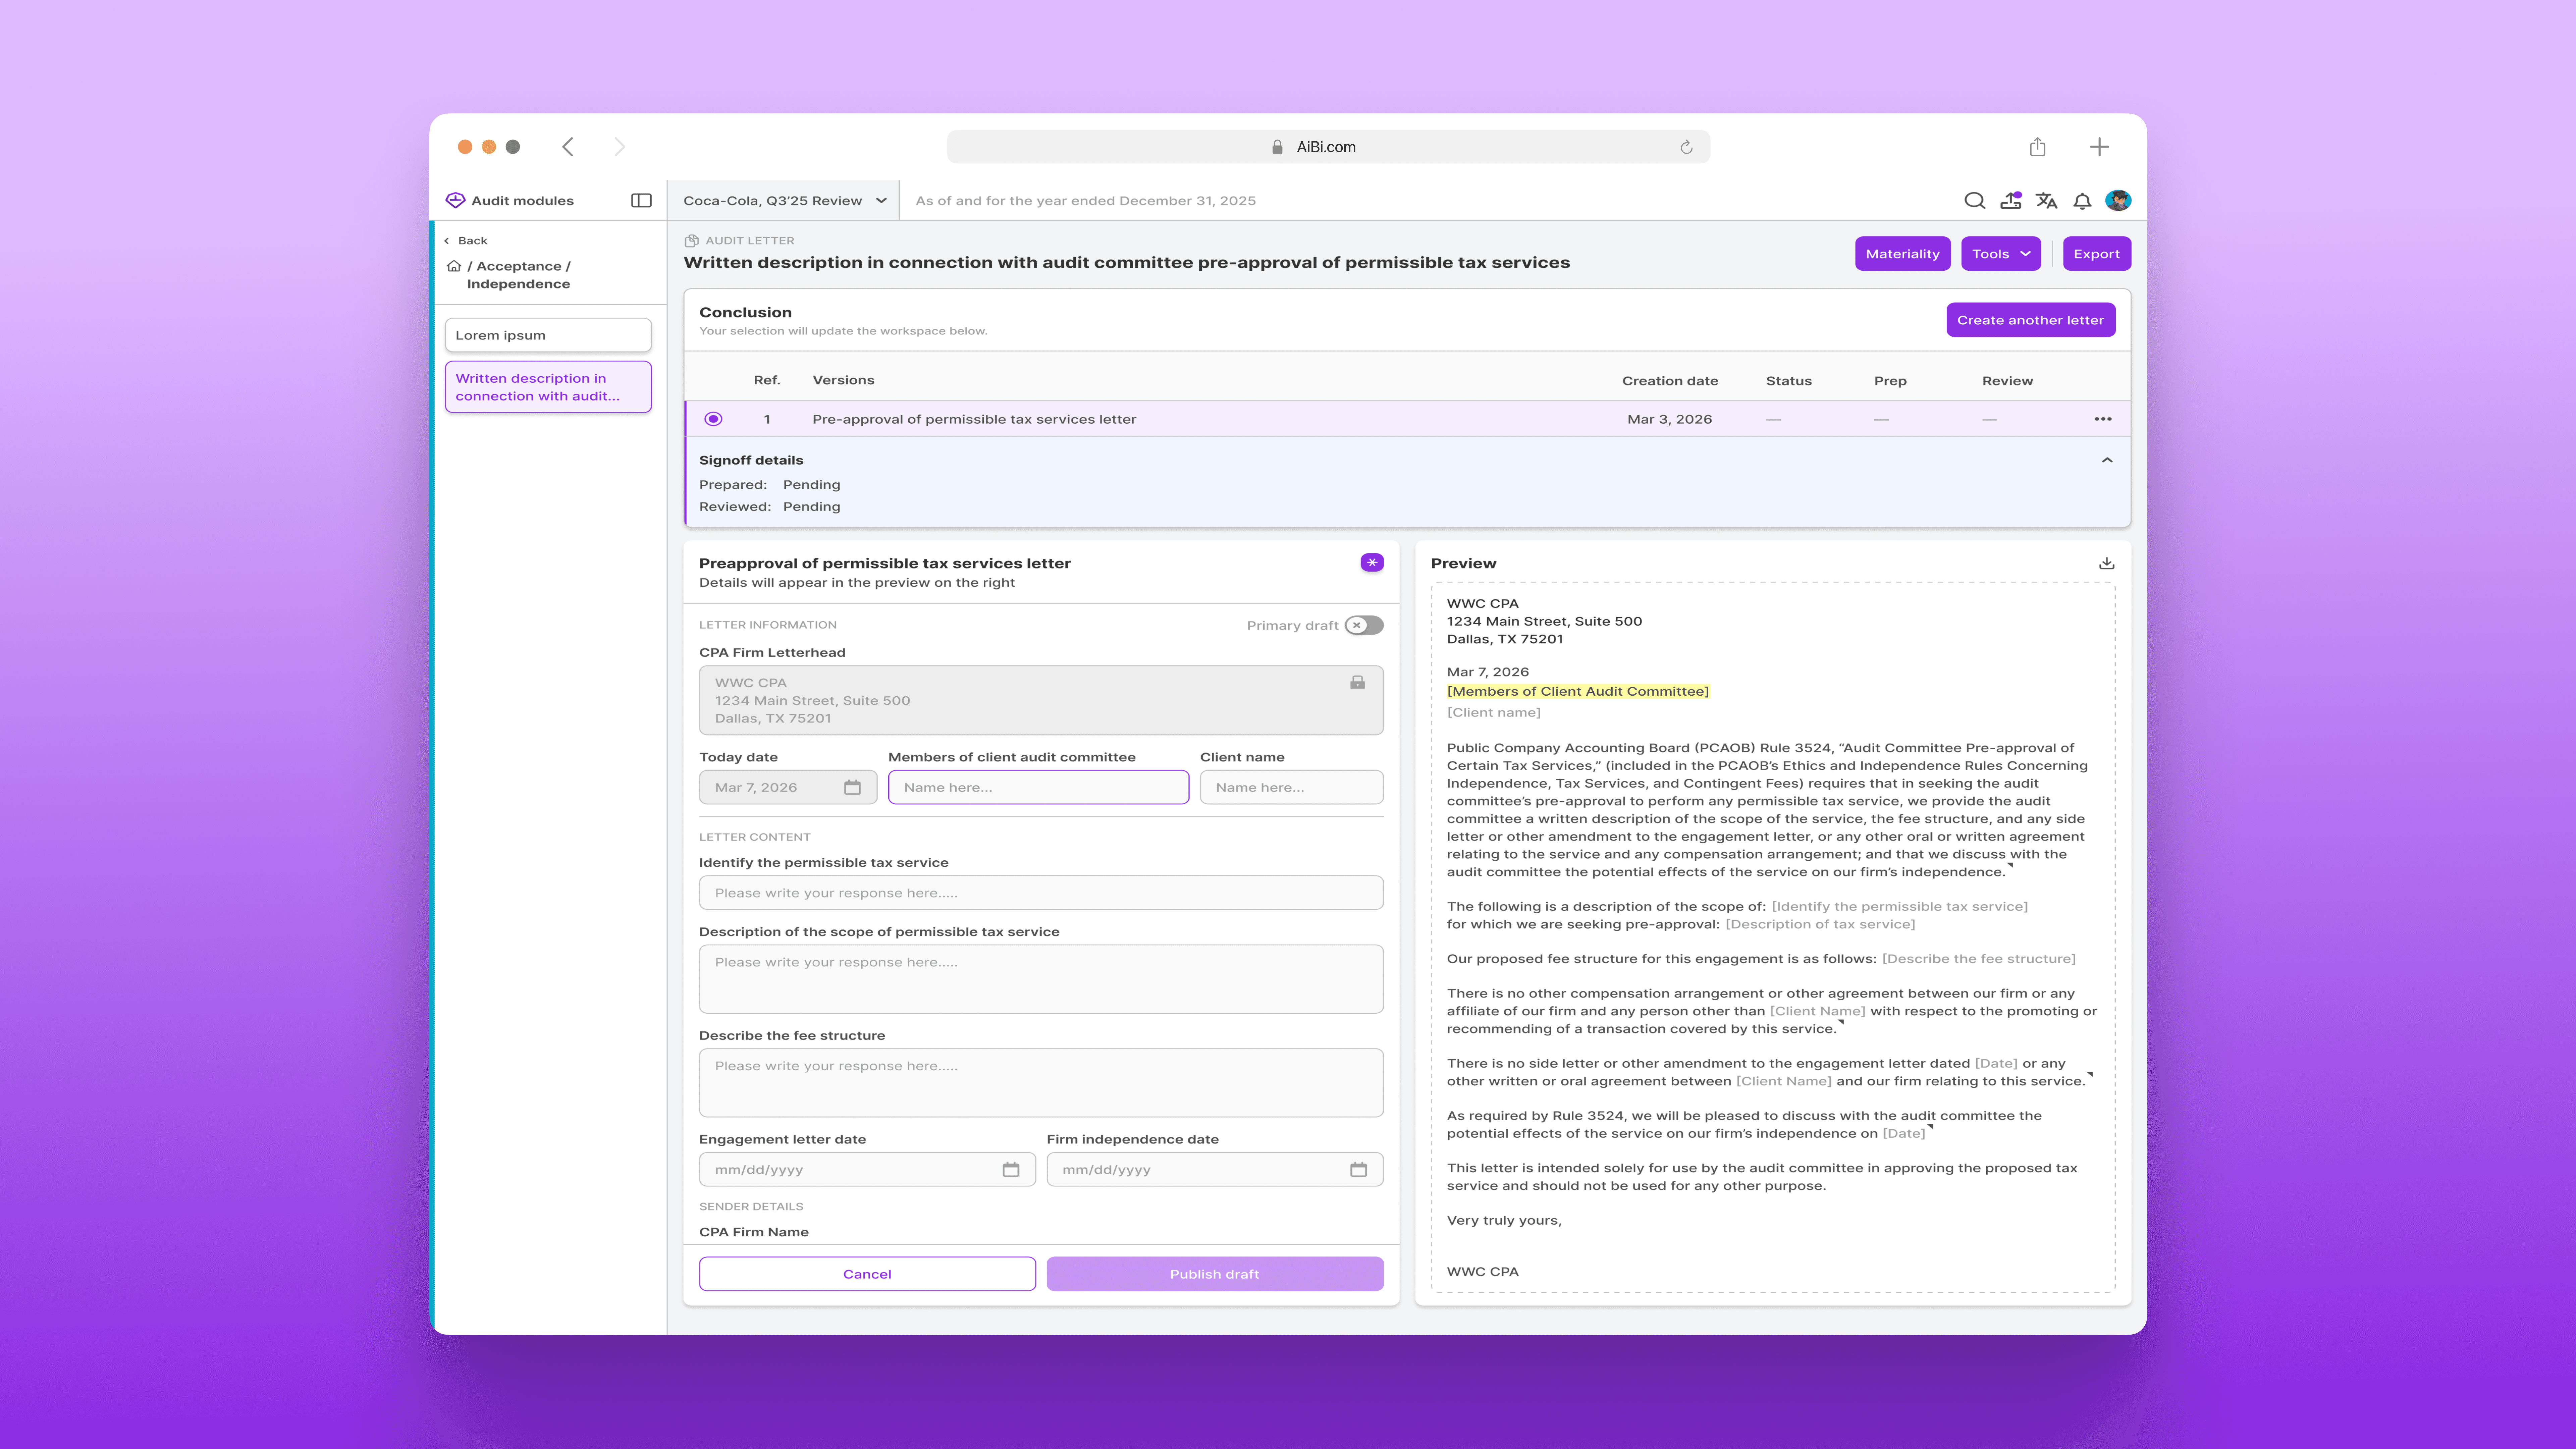The width and height of the screenshot is (2576, 1449).
Task: Cancel the letter draft
Action: tap(867, 1274)
